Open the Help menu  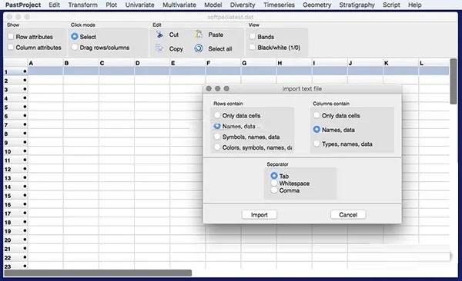pyautogui.click(x=414, y=5)
